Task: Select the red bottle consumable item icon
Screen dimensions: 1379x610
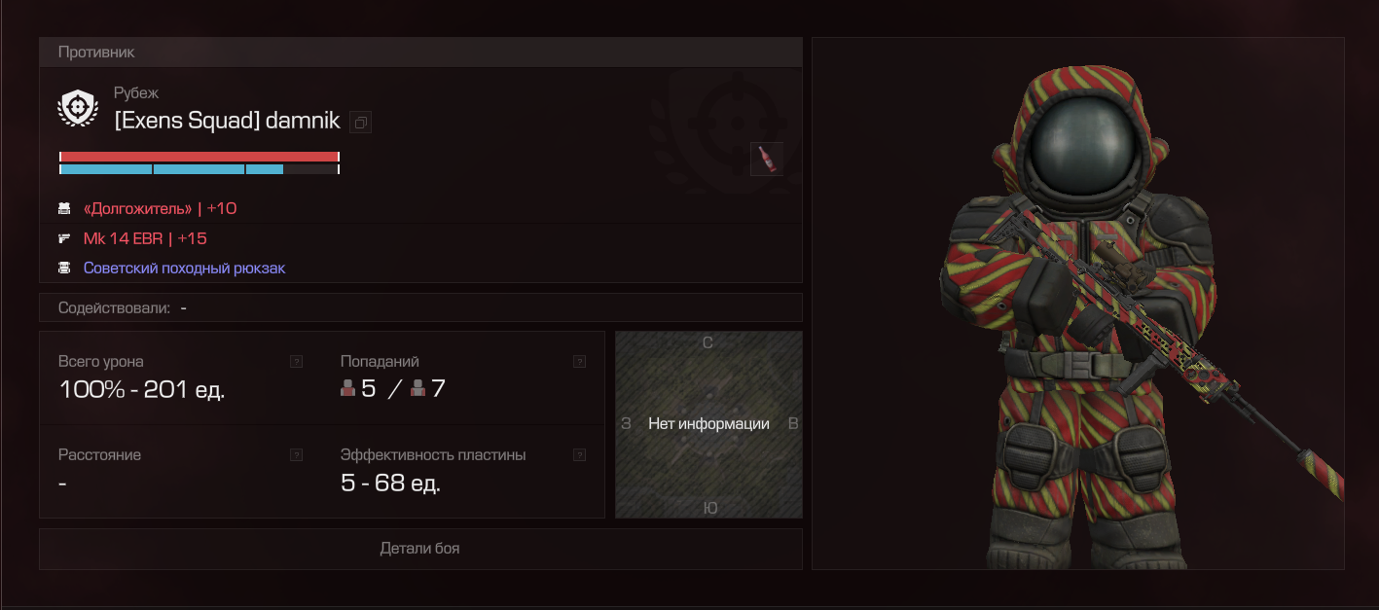Action: pyautogui.click(x=767, y=159)
